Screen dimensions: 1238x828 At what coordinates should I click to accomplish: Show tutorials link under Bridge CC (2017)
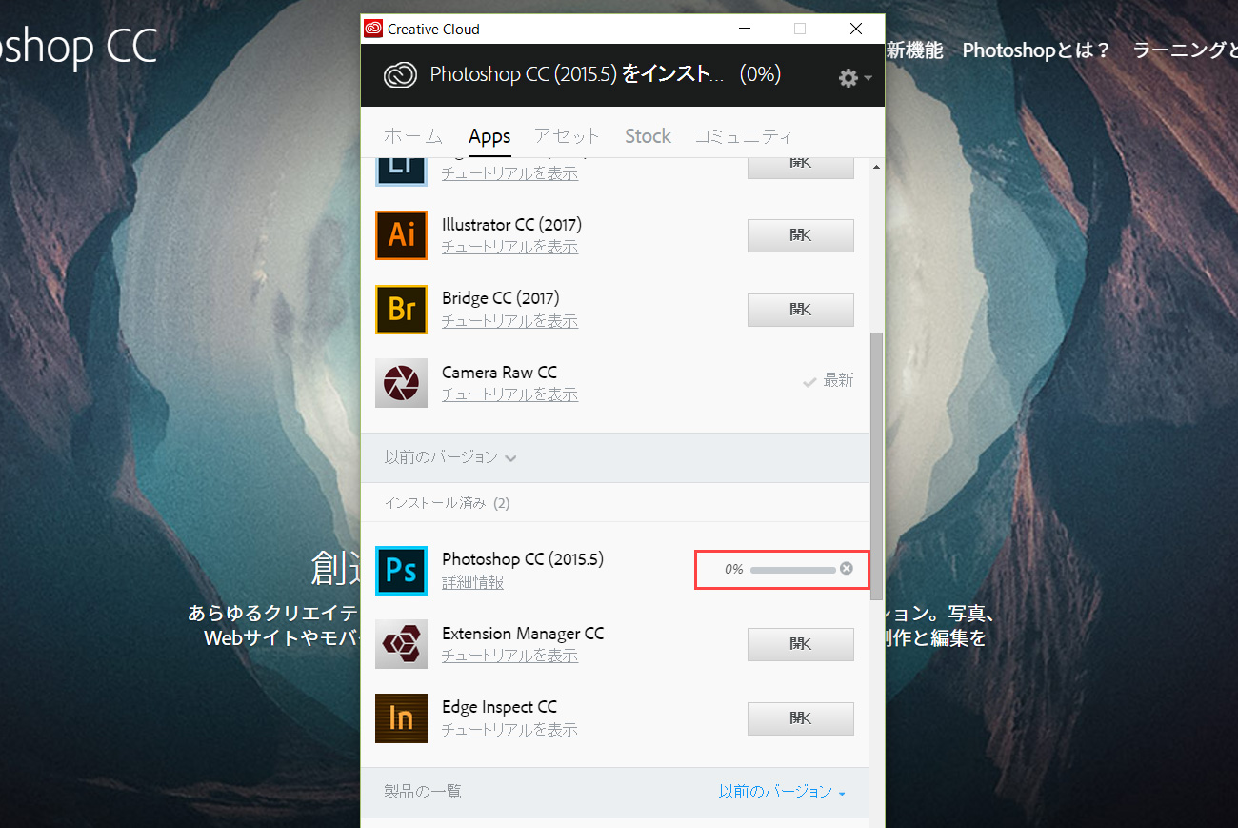pyautogui.click(x=509, y=321)
